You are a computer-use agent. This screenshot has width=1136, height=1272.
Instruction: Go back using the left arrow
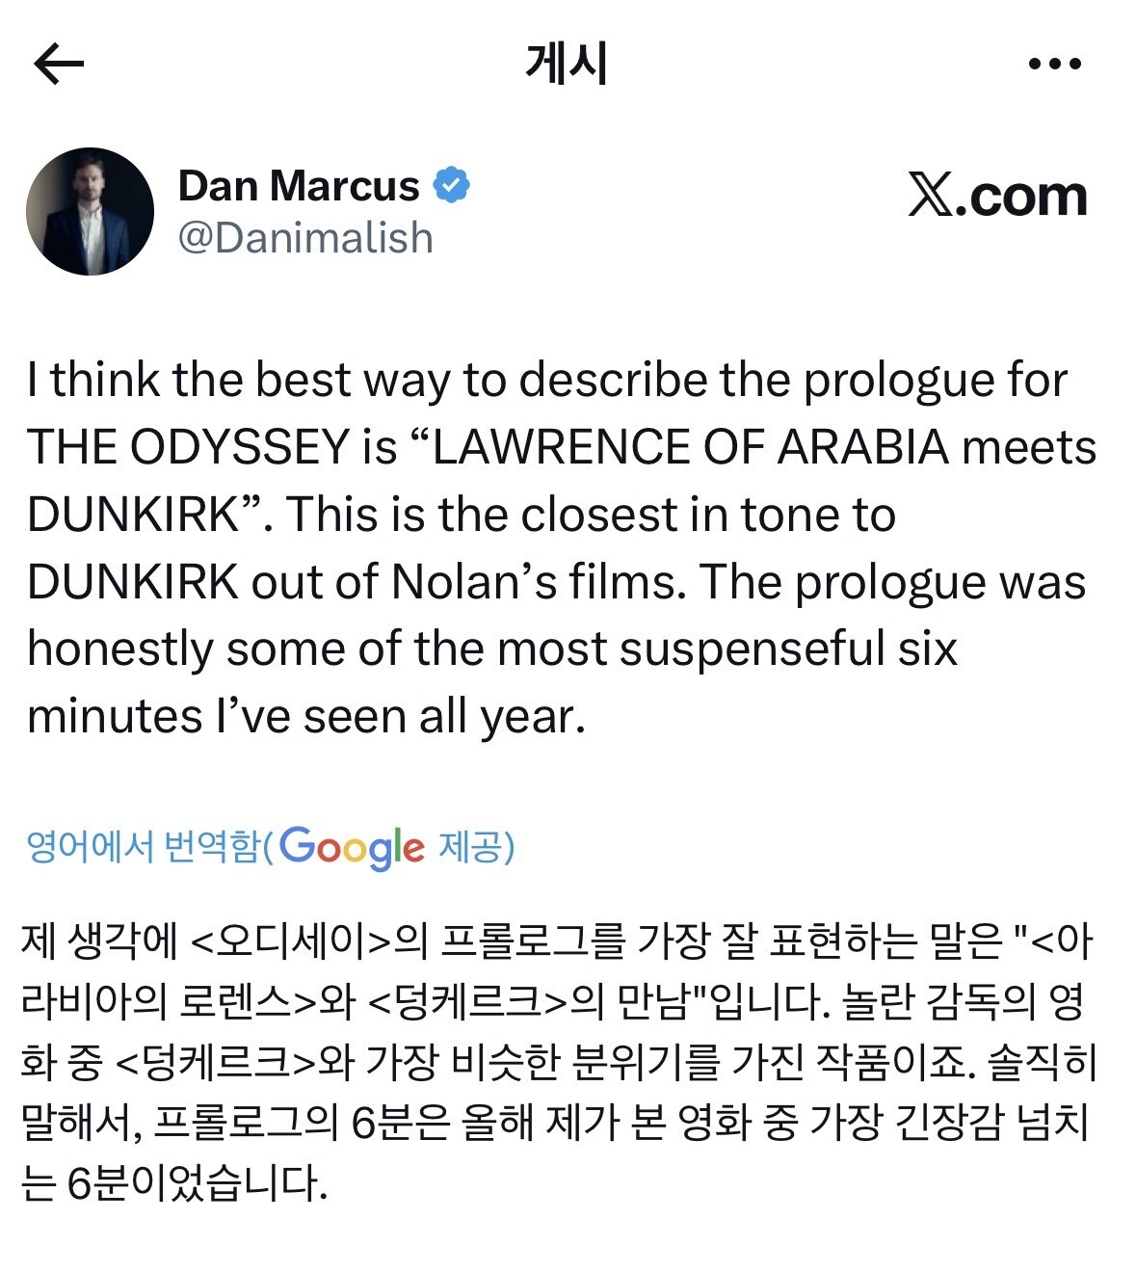pos(59,65)
